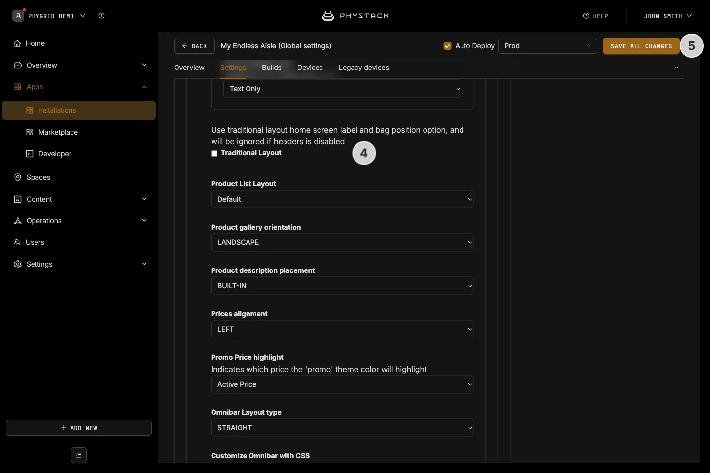Switch to the Legacy devices tab
Viewport: 710px width, 473px height.
tap(364, 68)
